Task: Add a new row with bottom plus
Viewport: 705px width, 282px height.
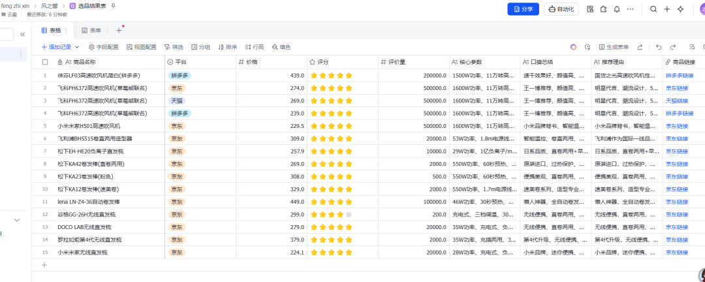Action: click(x=44, y=265)
